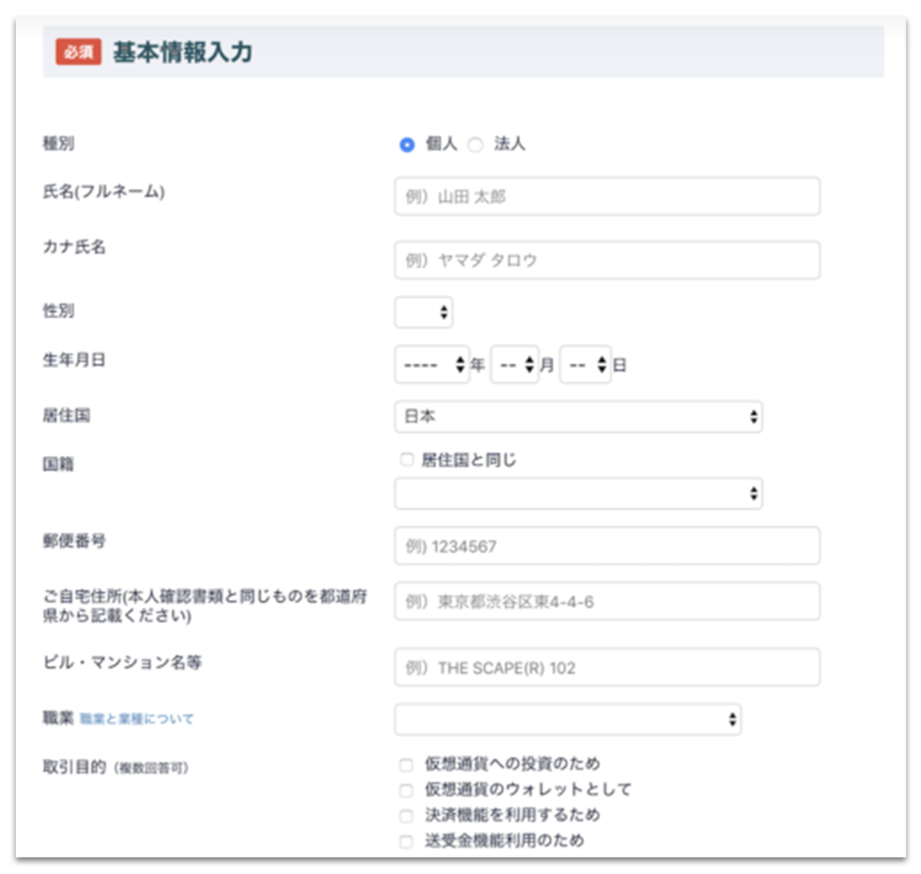Select the 法人 radio button
921x874 pixels.
click(474, 144)
